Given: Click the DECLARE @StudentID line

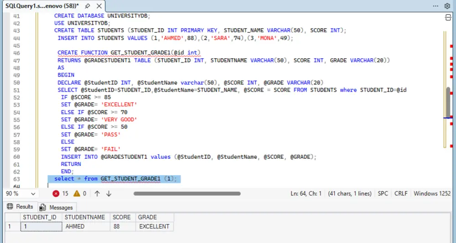Looking at the screenshot, I should tap(191, 83).
